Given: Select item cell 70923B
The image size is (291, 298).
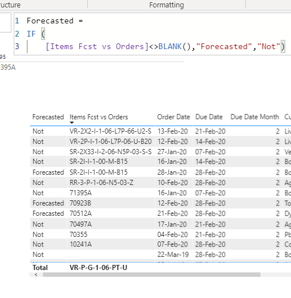Looking at the screenshot, I should 80,203.
